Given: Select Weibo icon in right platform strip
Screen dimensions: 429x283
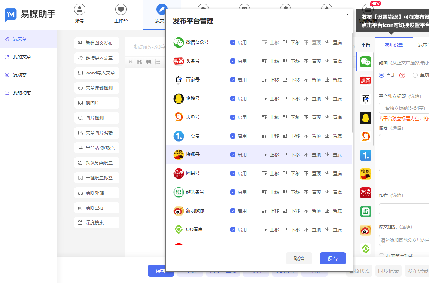Looking at the screenshot, I should tap(365, 230).
